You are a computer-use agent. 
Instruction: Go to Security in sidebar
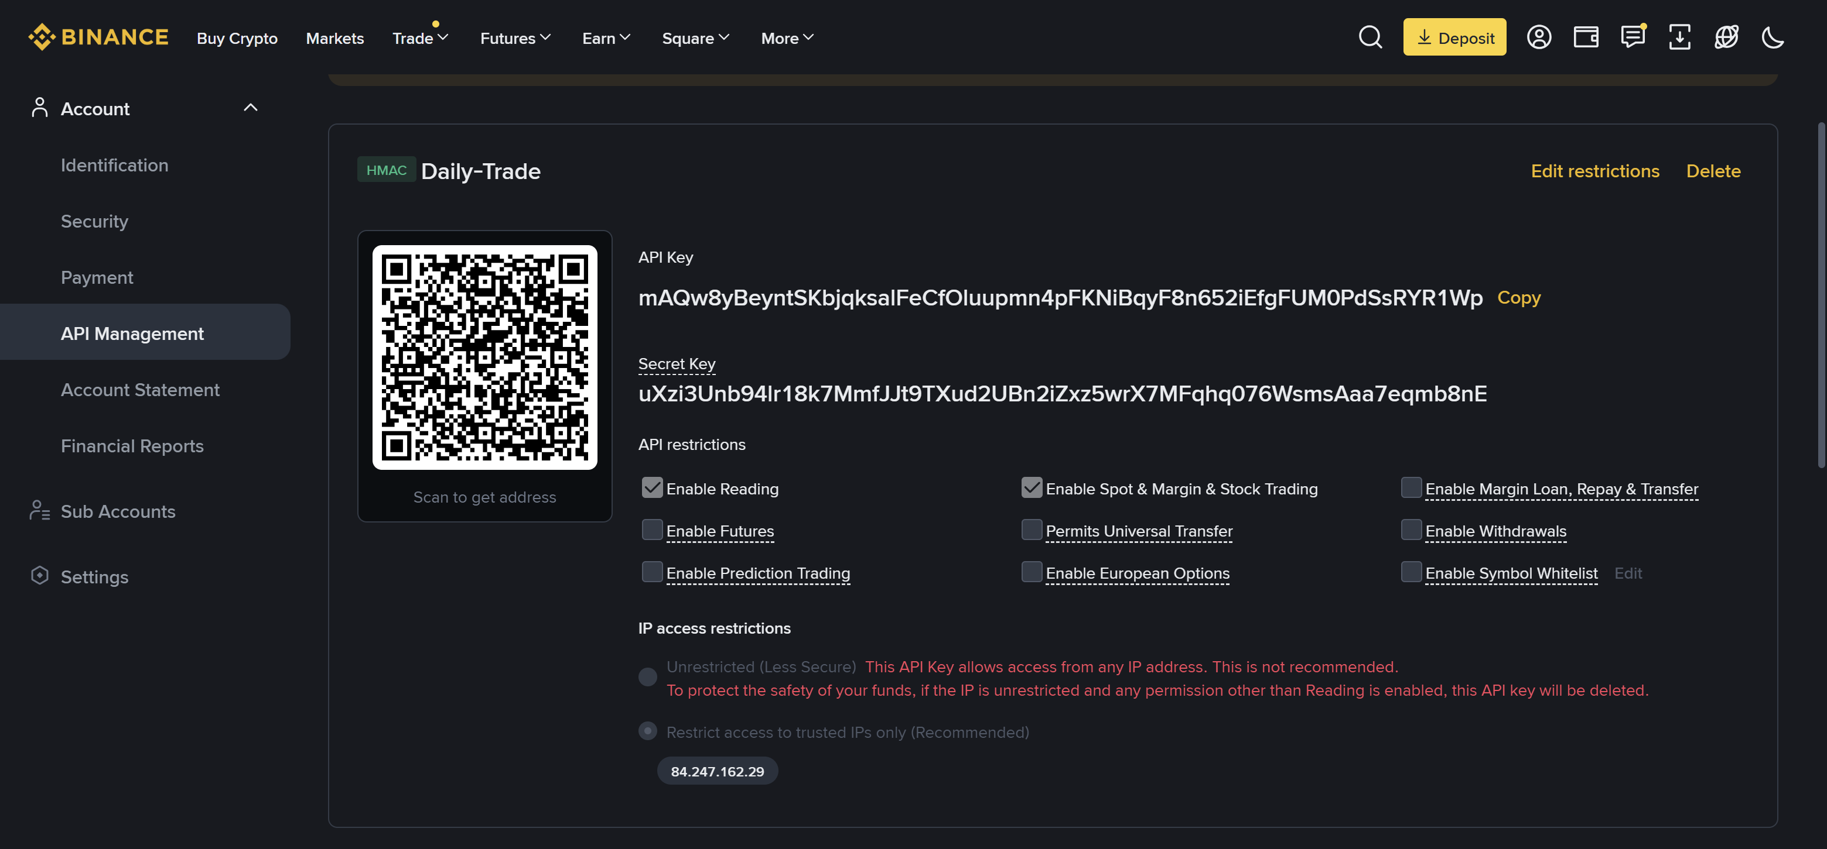[x=94, y=221]
